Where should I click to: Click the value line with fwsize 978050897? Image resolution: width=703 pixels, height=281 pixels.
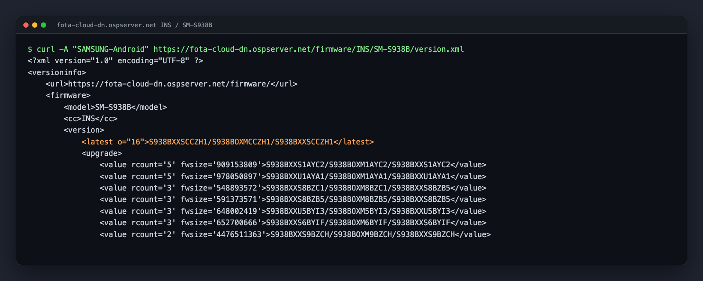click(x=293, y=177)
